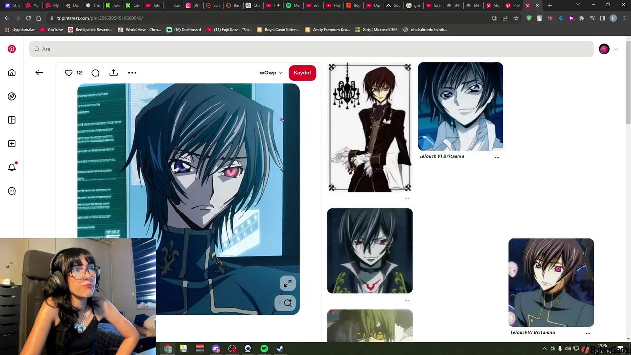
Task: Toggle volume speaker icon in system tray
Action: [568, 349]
